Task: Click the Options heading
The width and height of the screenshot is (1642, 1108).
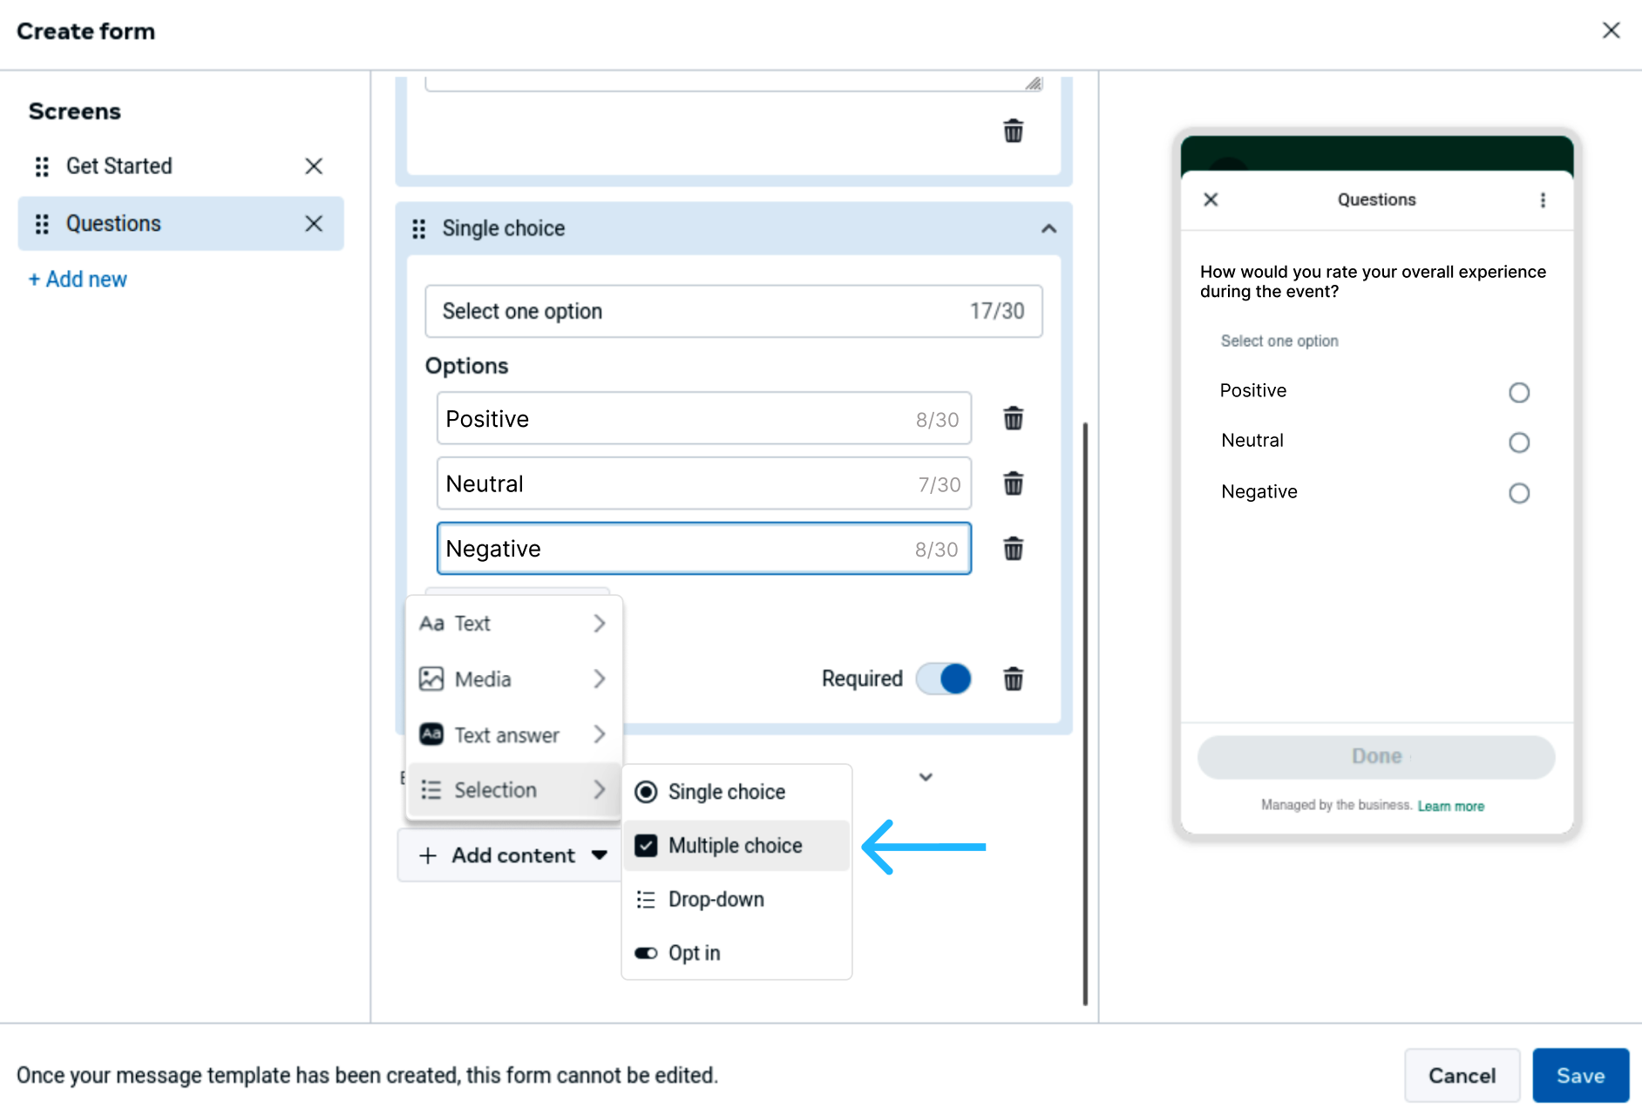Action: coord(466,366)
